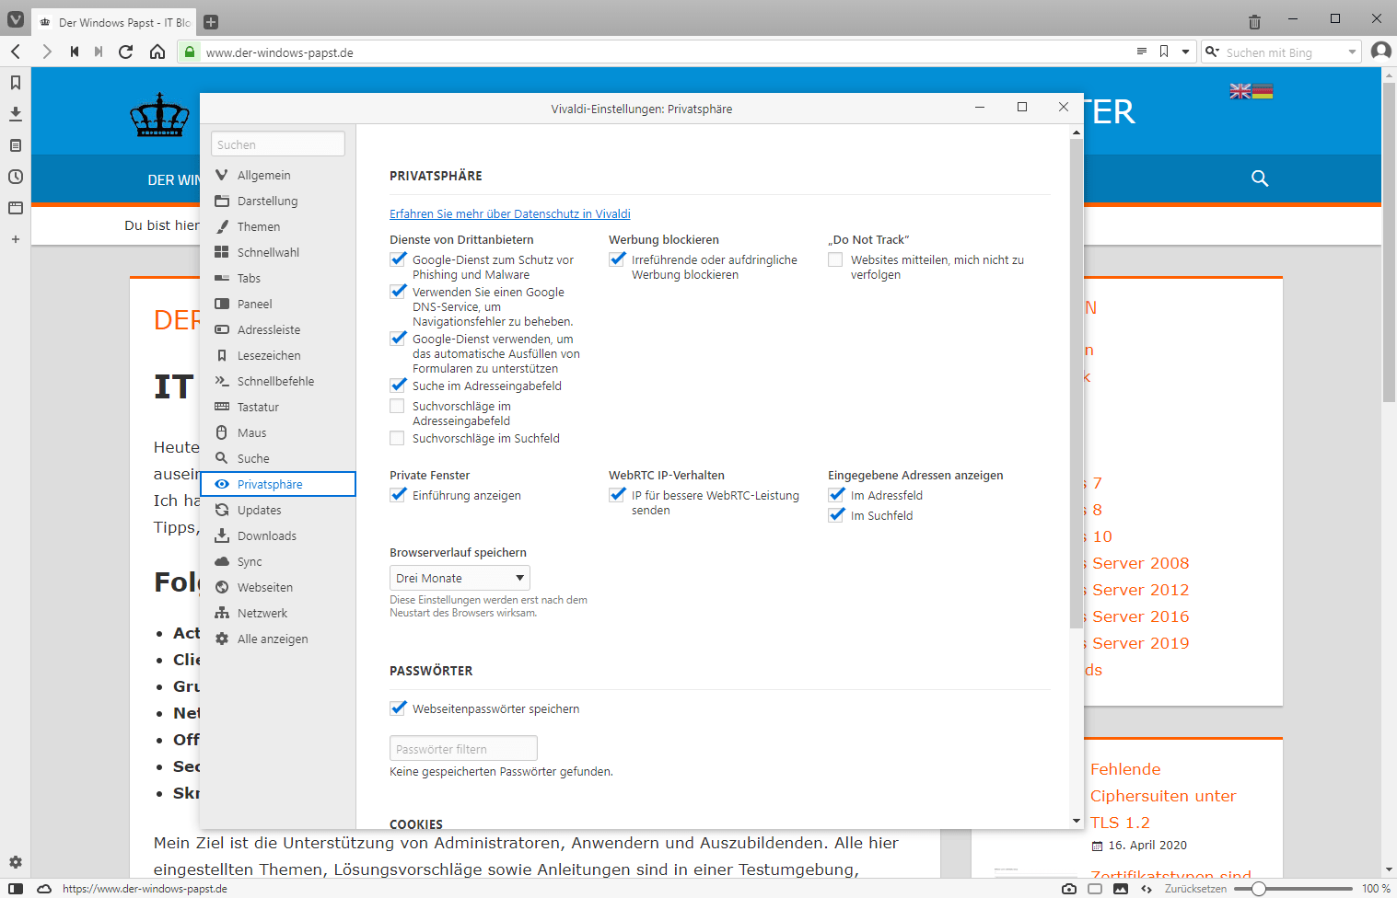Open the Notes panel icon
Screen dimensions: 1397x898
point(16,145)
